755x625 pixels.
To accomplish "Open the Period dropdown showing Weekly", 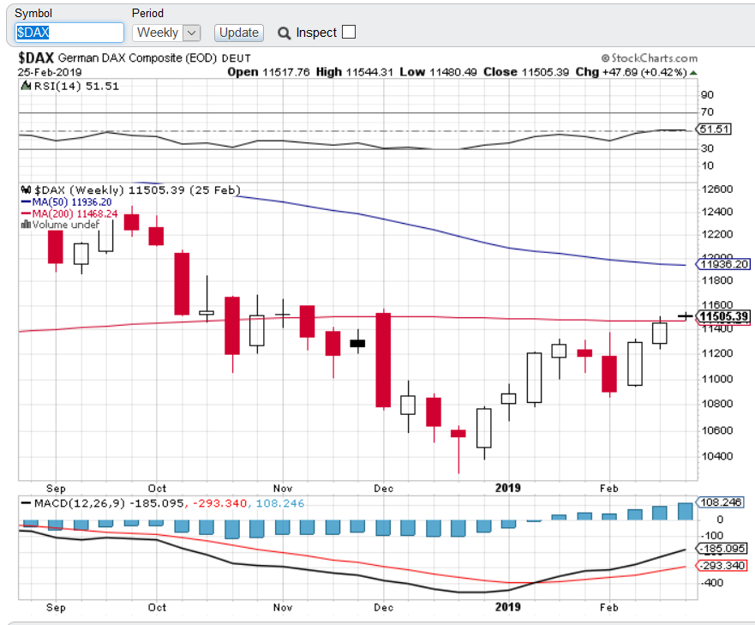I will coord(166,33).
